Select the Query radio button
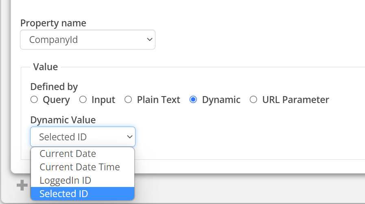365x204 pixels. [34, 100]
